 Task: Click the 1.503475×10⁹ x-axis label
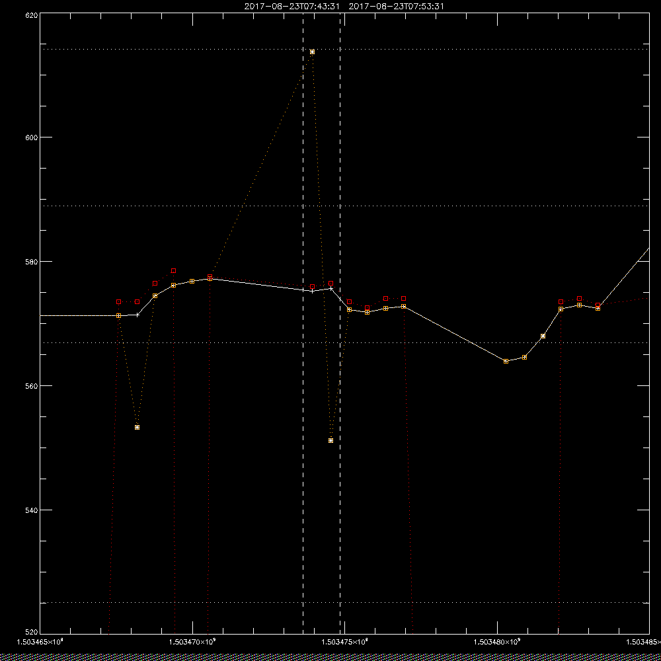point(345,642)
